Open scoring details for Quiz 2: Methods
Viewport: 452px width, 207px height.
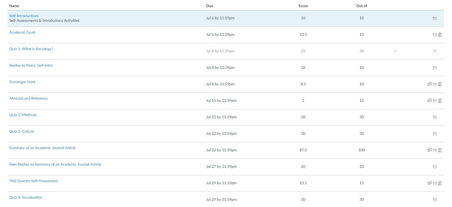[x=435, y=117]
